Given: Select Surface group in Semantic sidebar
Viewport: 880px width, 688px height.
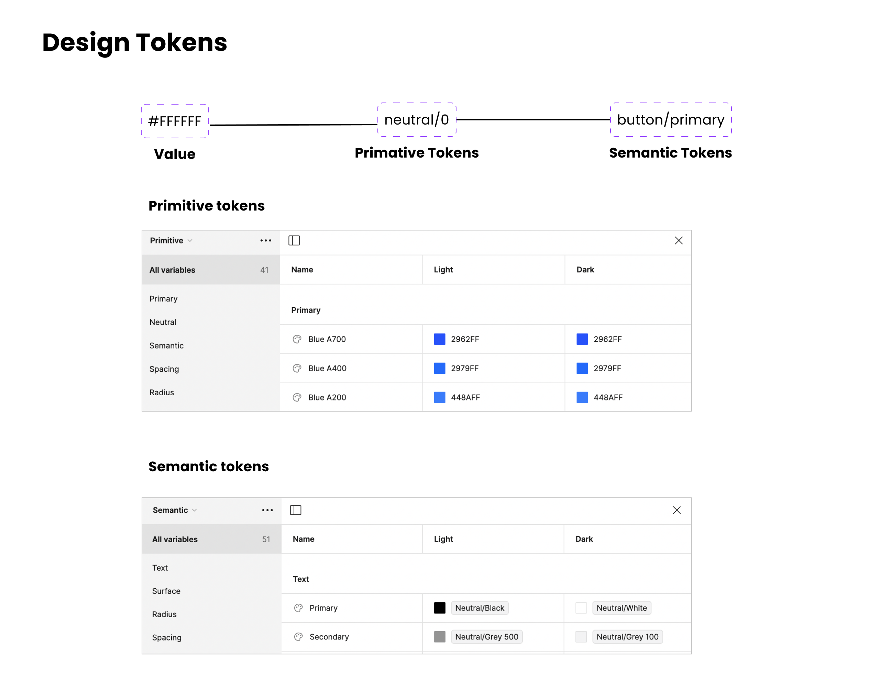Looking at the screenshot, I should pyautogui.click(x=166, y=591).
